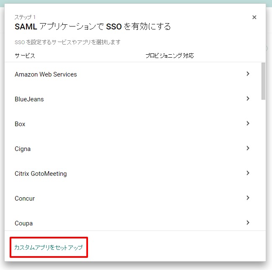Open the Concur row chevron arrow

[248, 198]
